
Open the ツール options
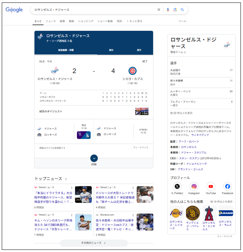pyautogui.click(x=182, y=21)
